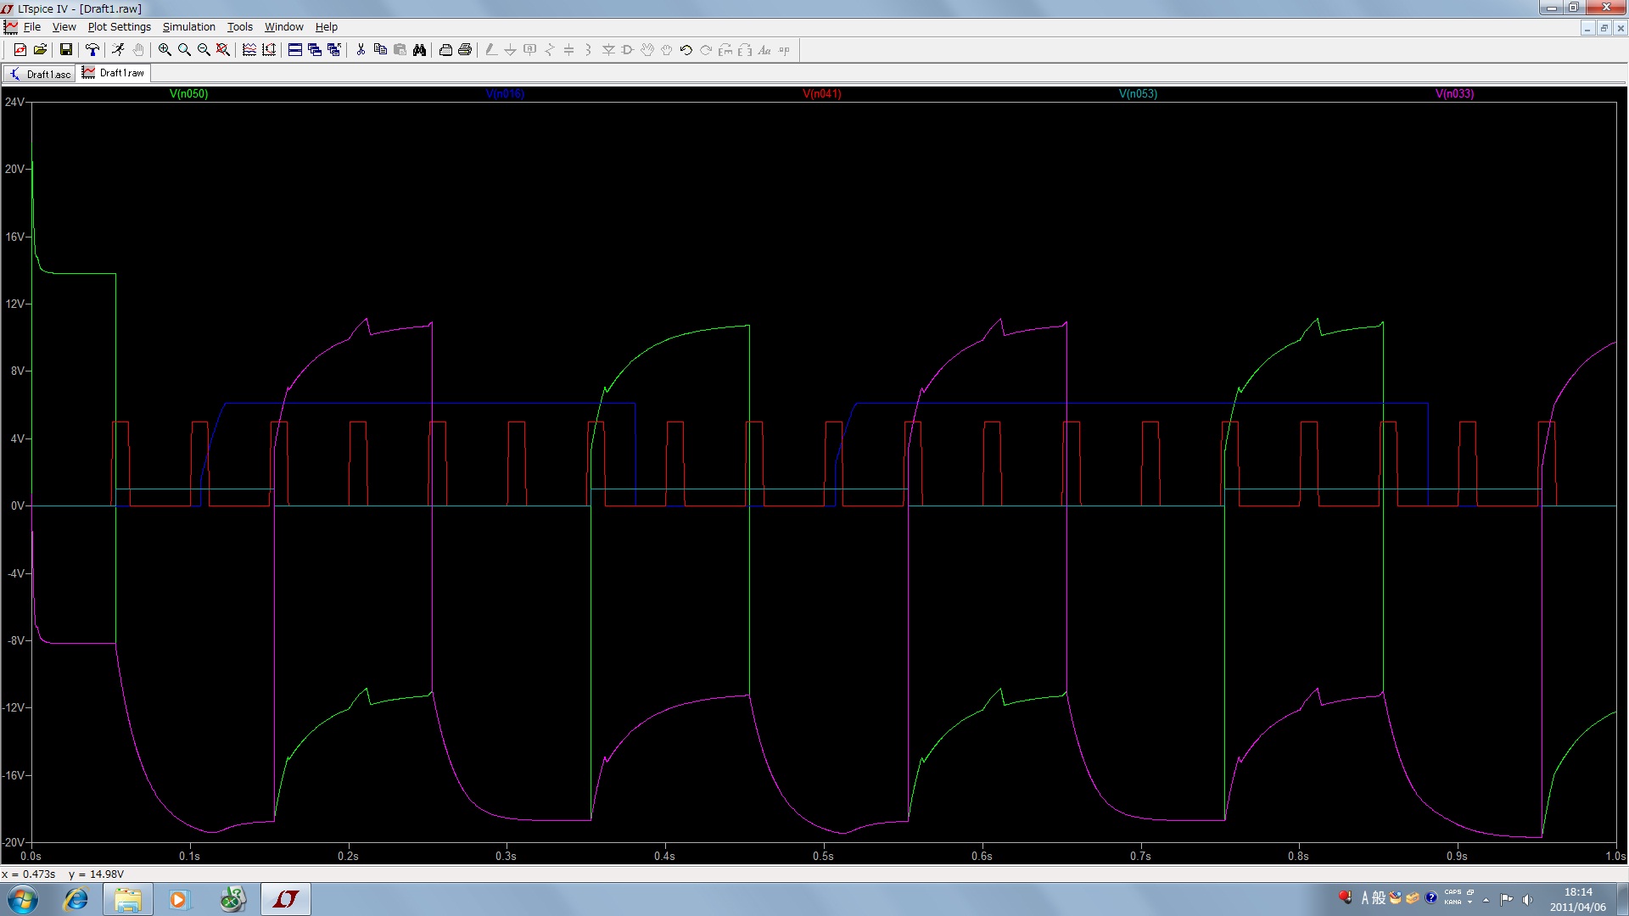Zoom in on the waveform plot
Image resolution: width=1629 pixels, height=916 pixels.
point(164,50)
